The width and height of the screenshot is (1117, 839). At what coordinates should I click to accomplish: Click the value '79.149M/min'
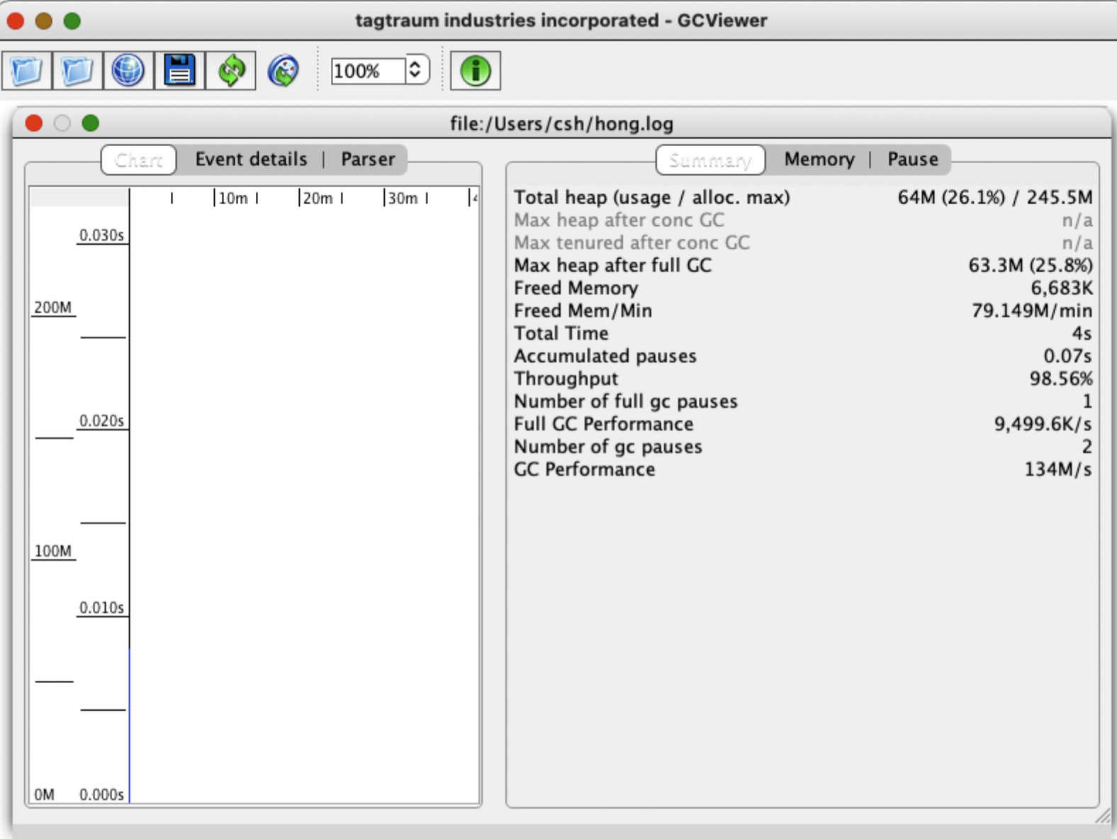click(x=1032, y=311)
